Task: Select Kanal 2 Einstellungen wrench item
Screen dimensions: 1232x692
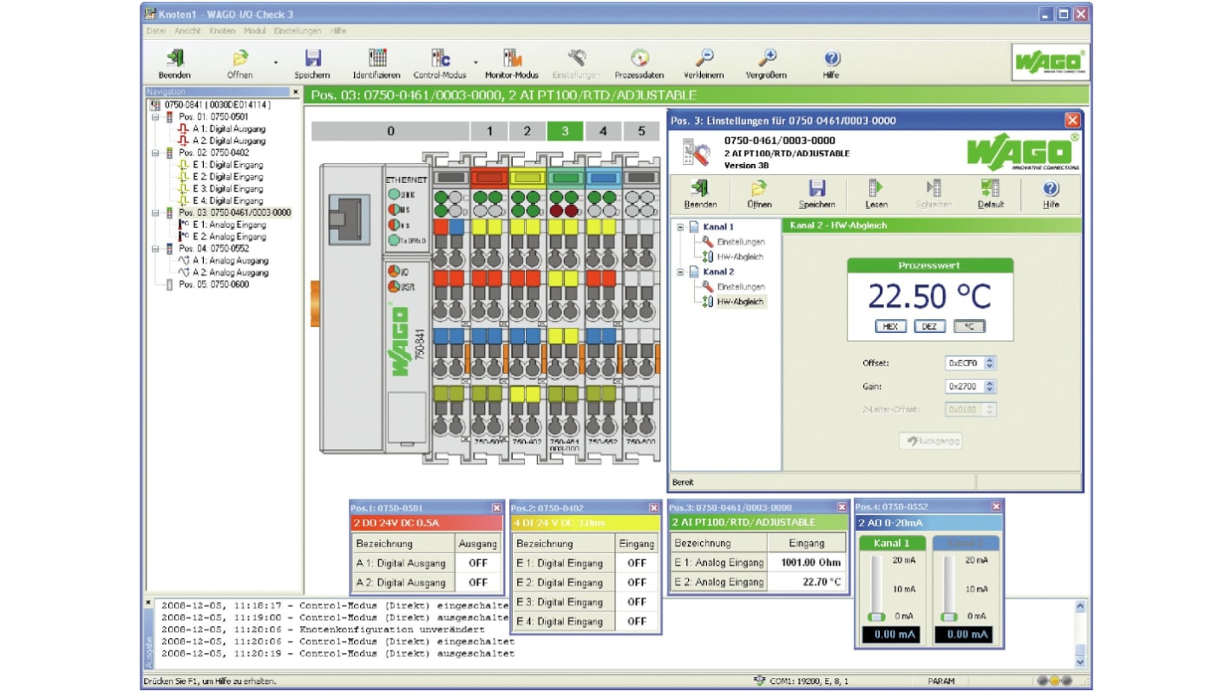Action: pyautogui.click(x=733, y=287)
